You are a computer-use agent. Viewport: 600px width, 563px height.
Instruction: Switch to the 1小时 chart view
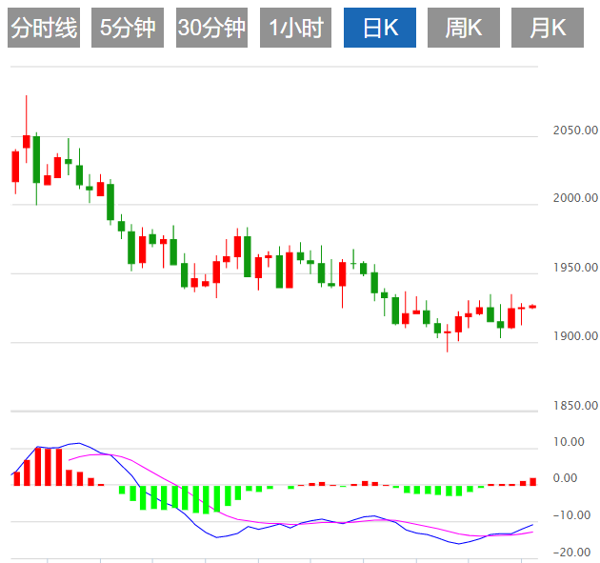295,29
